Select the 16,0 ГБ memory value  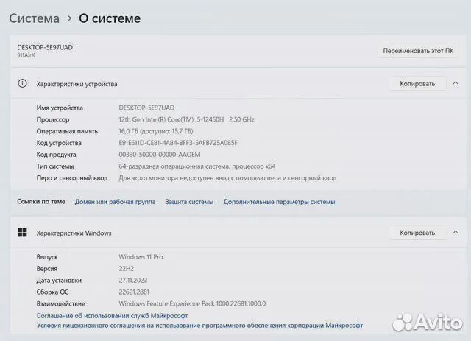[156, 131]
